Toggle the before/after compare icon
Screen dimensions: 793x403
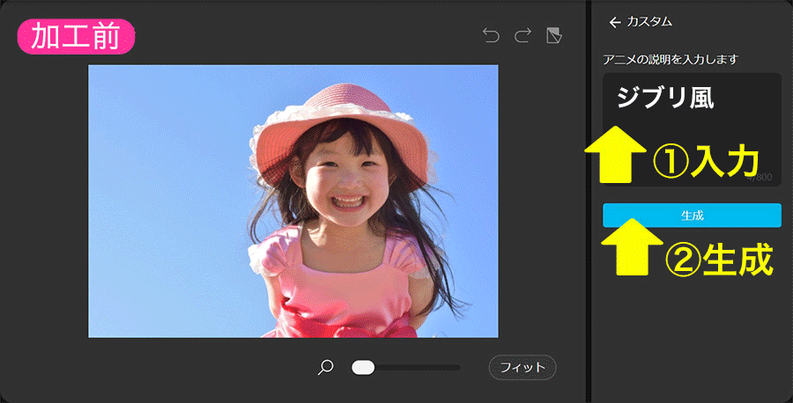tap(554, 35)
